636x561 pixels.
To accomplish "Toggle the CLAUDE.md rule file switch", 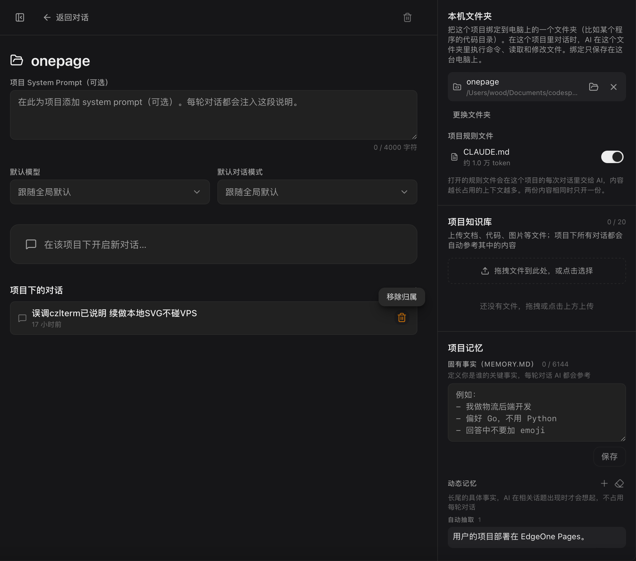I will coord(612,157).
